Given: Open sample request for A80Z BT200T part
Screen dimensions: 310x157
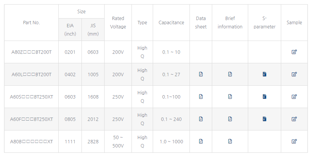Looking at the screenshot, I should pyautogui.click(x=294, y=52).
